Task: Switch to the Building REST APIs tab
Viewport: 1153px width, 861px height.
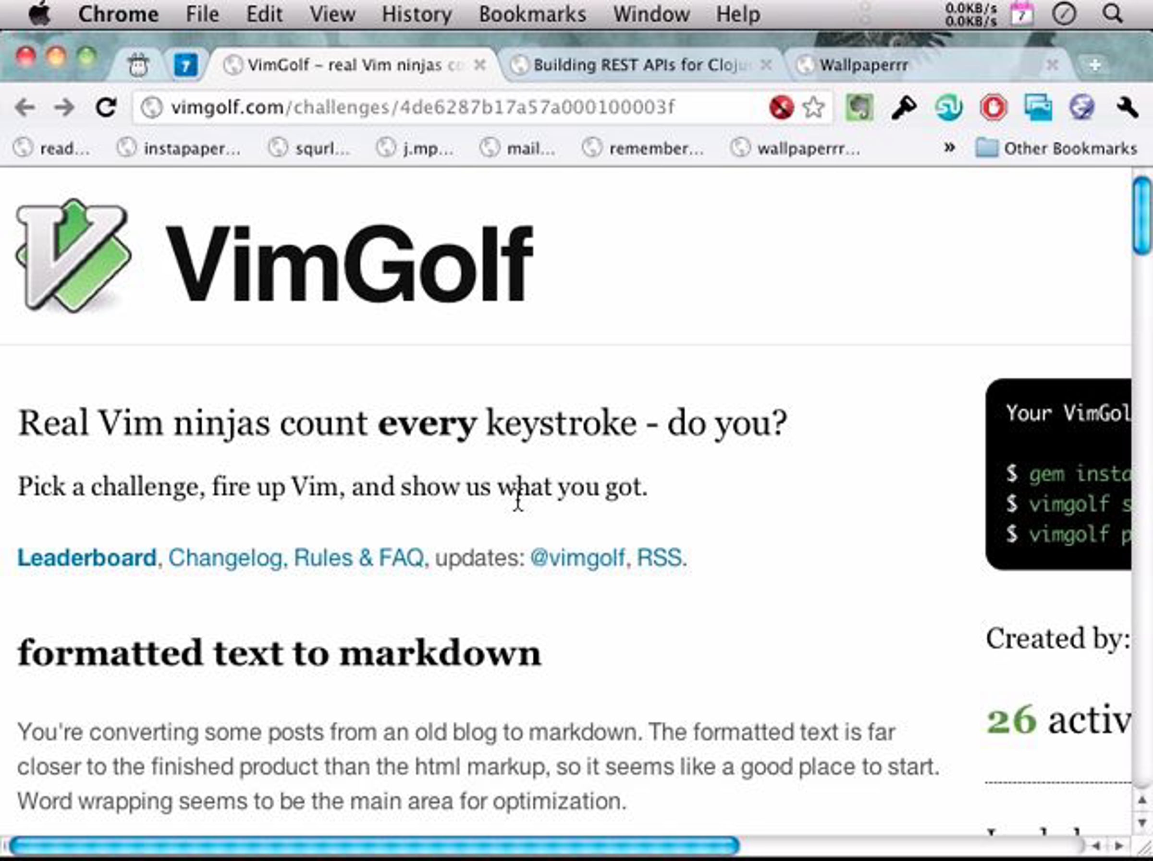Action: [641, 65]
